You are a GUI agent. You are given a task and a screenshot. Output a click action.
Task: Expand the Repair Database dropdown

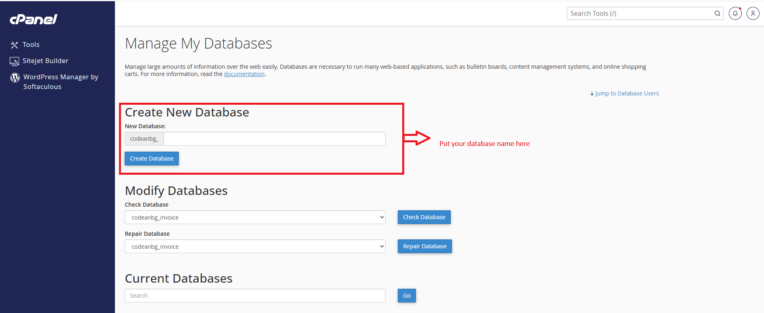[x=255, y=246]
